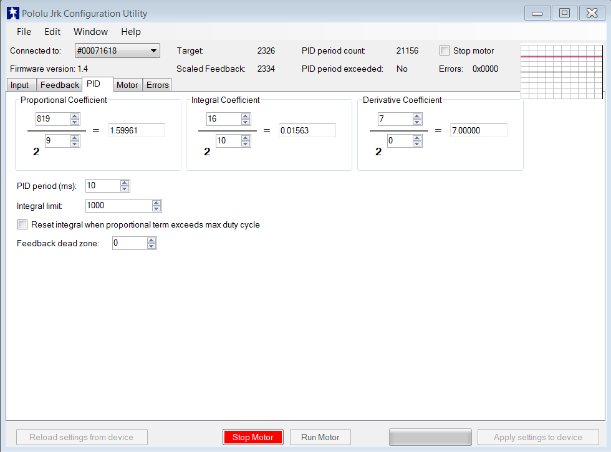Click the PID period count value 21156
The height and width of the screenshot is (452, 611).
click(407, 50)
